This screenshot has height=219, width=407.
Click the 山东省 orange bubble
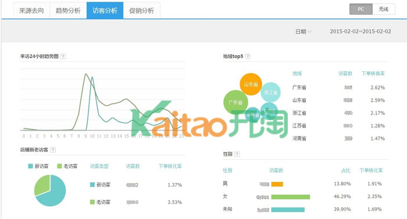[x=251, y=84]
